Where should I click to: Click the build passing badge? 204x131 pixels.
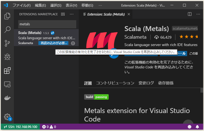tap(96, 97)
